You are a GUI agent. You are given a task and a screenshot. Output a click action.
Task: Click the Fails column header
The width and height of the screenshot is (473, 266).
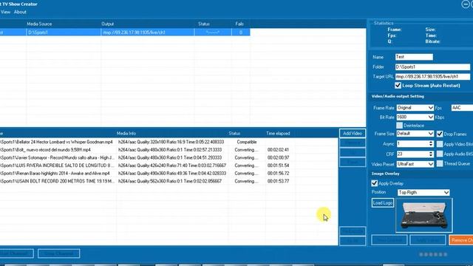point(239,24)
